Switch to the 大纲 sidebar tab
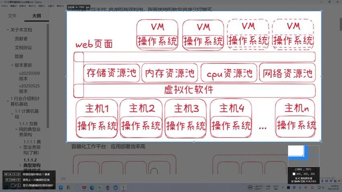Viewport: 342px width, 192px height. (x=36, y=16)
